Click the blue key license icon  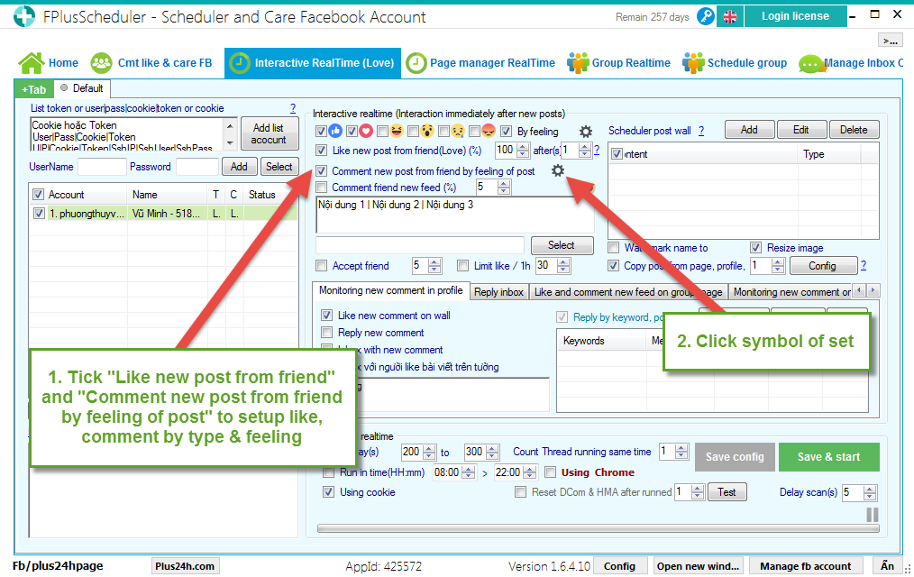click(705, 16)
